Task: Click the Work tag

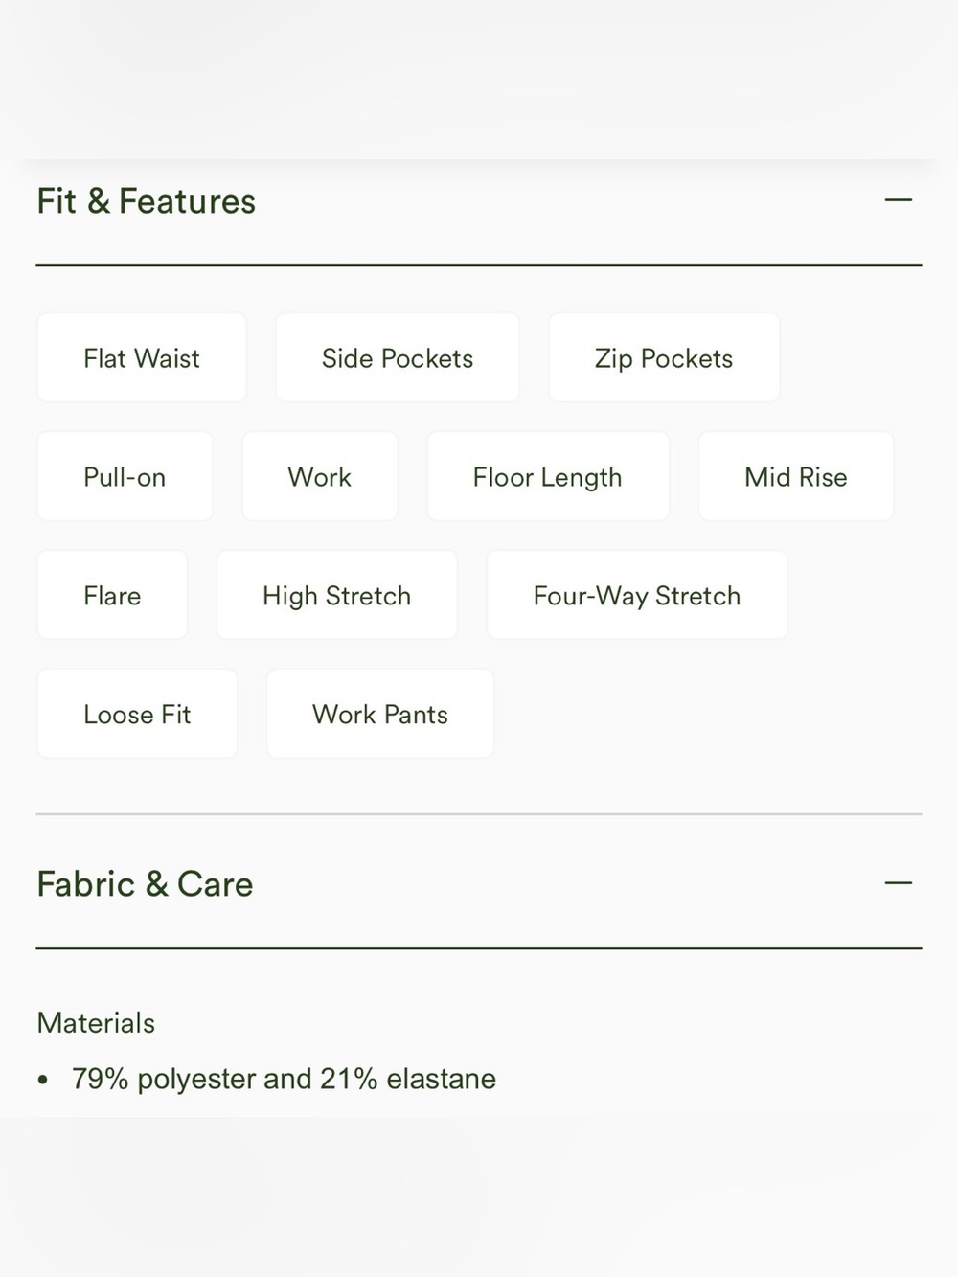Action: click(x=320, y=476)
